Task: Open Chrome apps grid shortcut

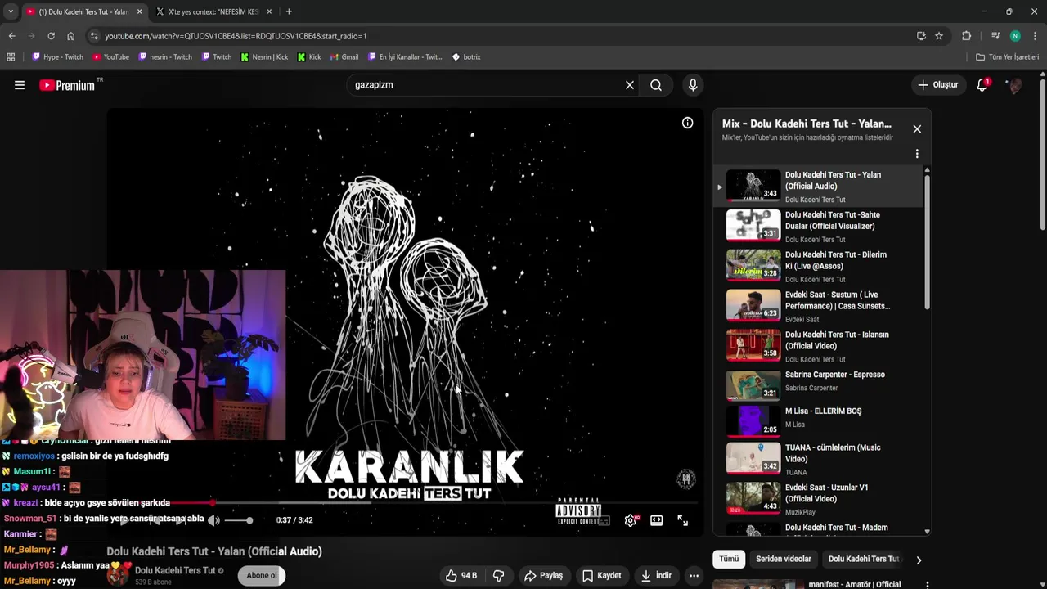Action: tap(11, 57)
